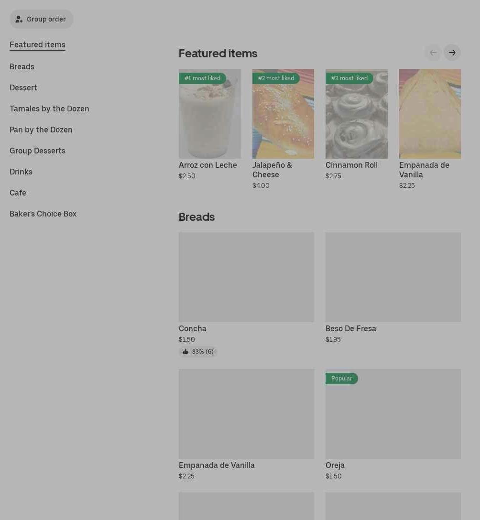Jump to the Breads category
480x520 pixels.
tap(22, 66)
